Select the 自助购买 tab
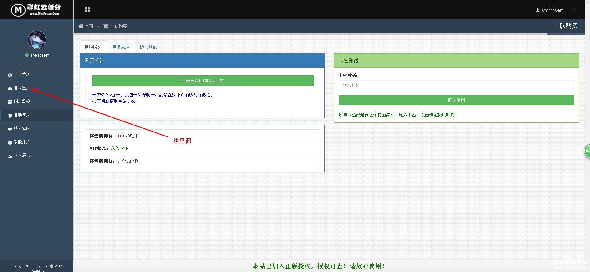This screenshot has width=590, height=272. click(93, 47)
